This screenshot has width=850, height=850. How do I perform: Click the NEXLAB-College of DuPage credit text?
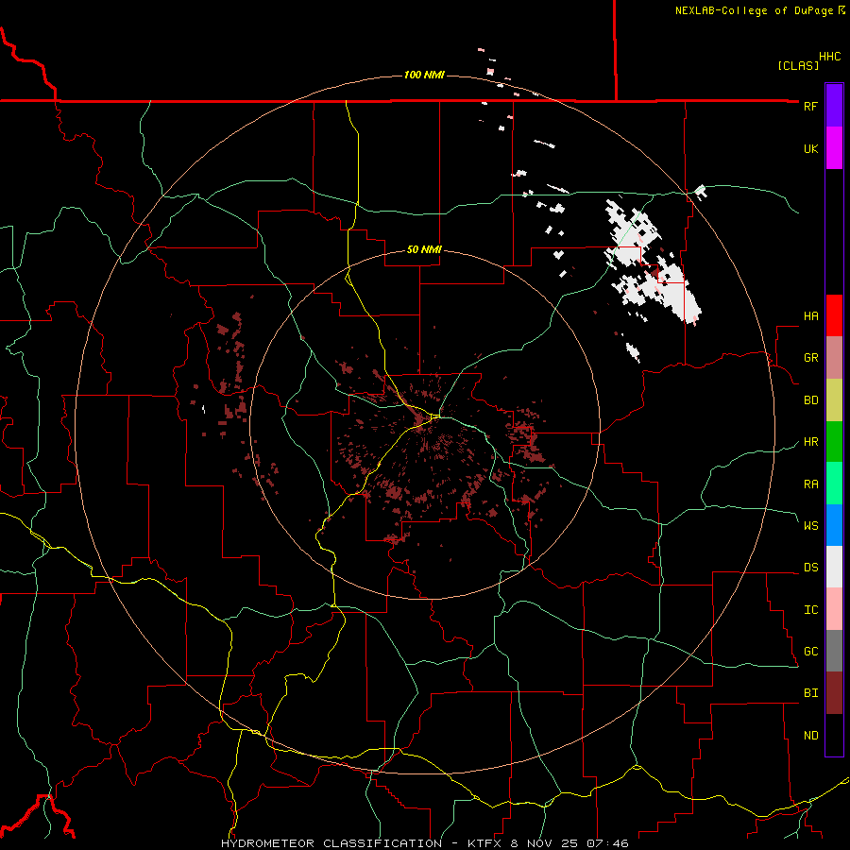click(754, 10)
